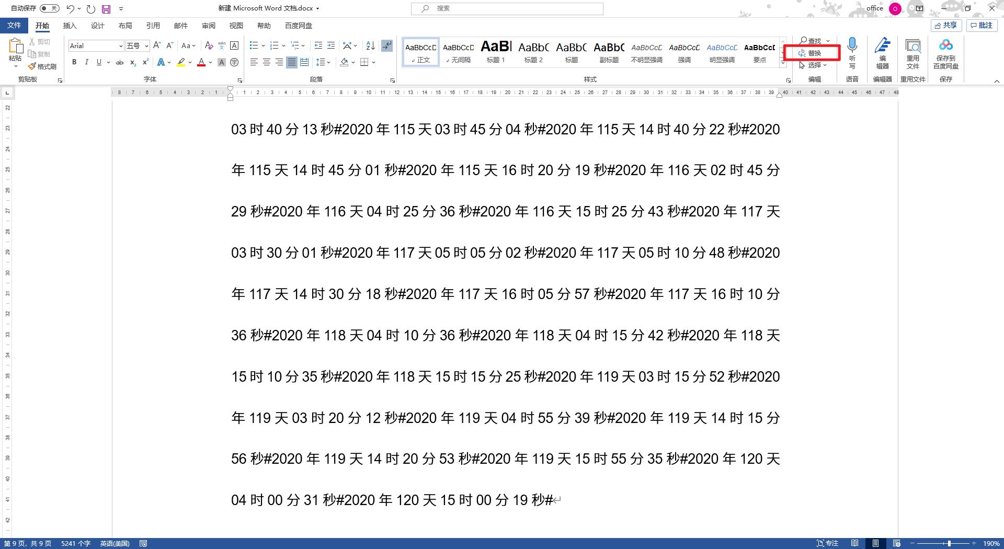Toggle show paragraph marks

coord(387,46)
